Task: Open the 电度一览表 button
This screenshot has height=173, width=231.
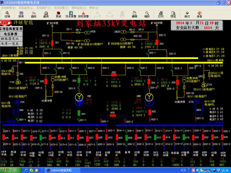Action: [x=10, y=44]
